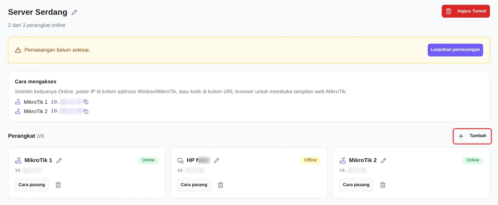Click the MikroTik 1 IP in Cara mengakses
Screen dimensions: 498x205
[67, 102]
